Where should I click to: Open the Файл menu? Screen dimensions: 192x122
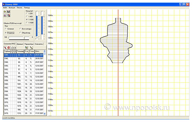(5, 8)
